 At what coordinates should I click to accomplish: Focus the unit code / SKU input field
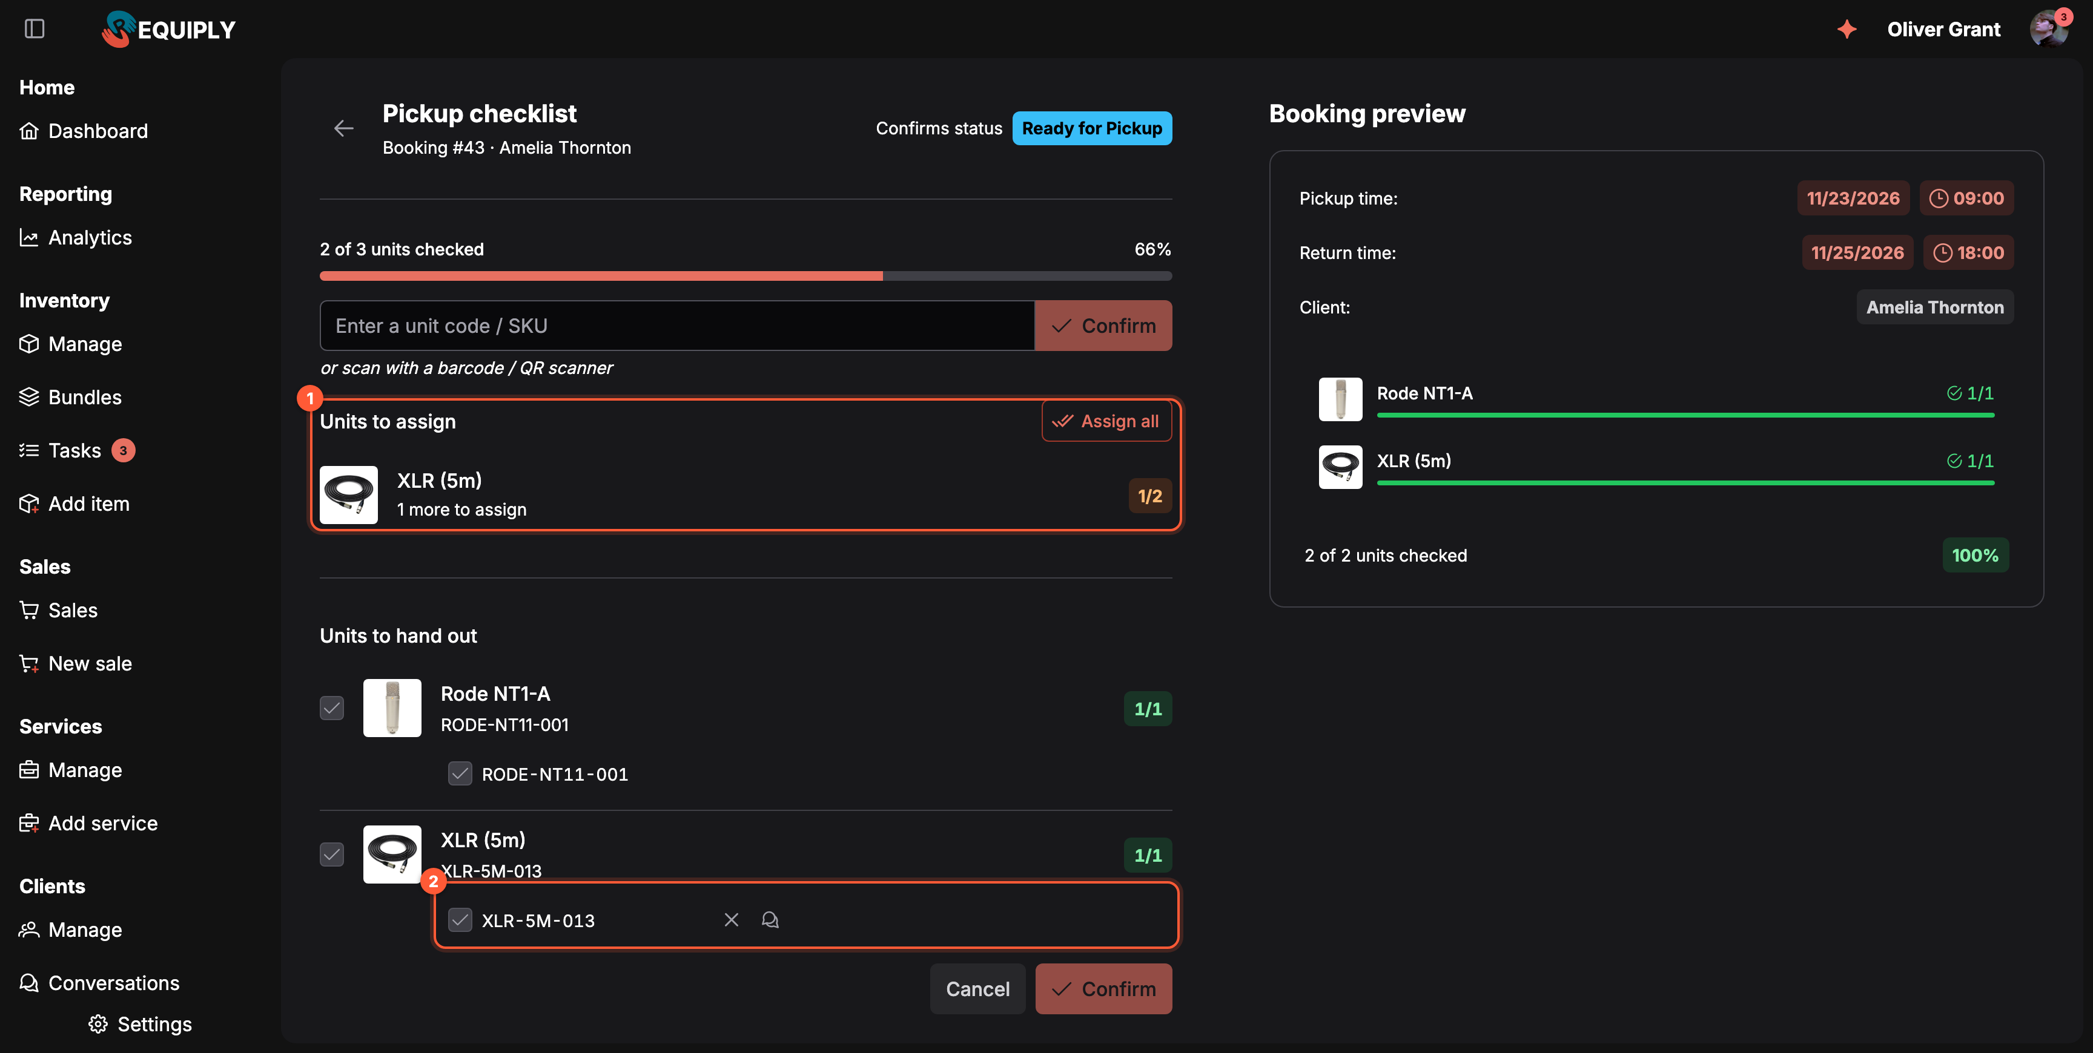click(x=677, y=325)
